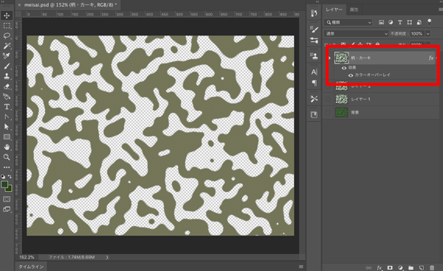Open the Brush Settings panel icon

point(314,41)
